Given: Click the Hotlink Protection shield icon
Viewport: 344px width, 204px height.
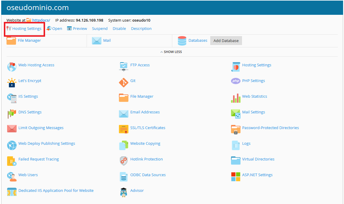Looking at the screenshot, I should coord(123,161).
